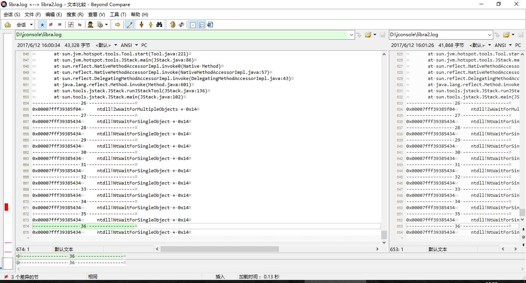Click the left pane scroll up arrow

point(384,54)
